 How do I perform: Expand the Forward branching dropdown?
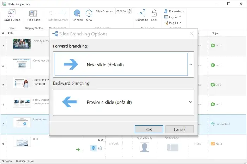click(x=191, y=65)
